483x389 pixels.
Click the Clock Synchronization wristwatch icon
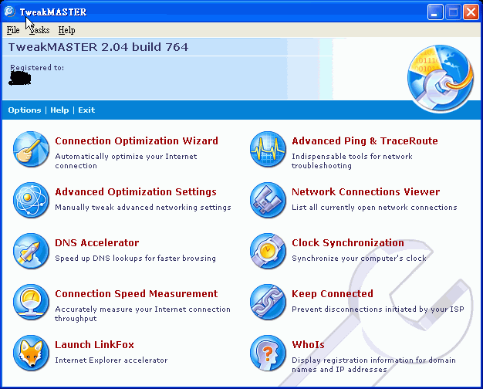[x=268, y=251]
